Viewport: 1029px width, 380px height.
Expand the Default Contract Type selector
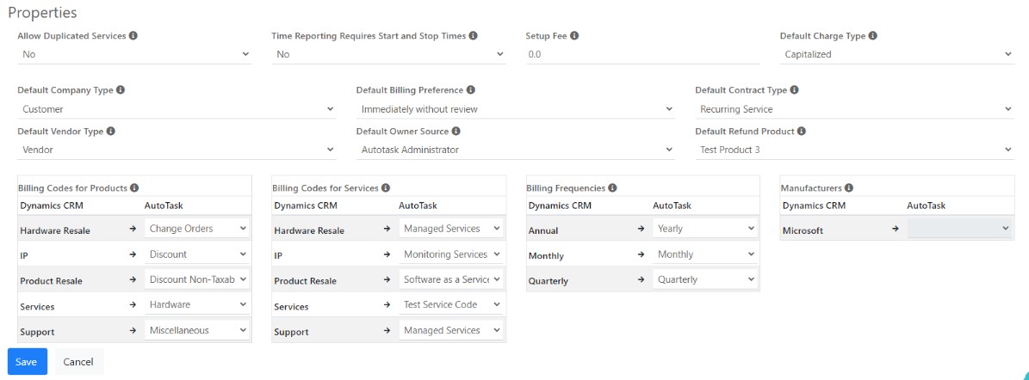click(x=854, y=109)
